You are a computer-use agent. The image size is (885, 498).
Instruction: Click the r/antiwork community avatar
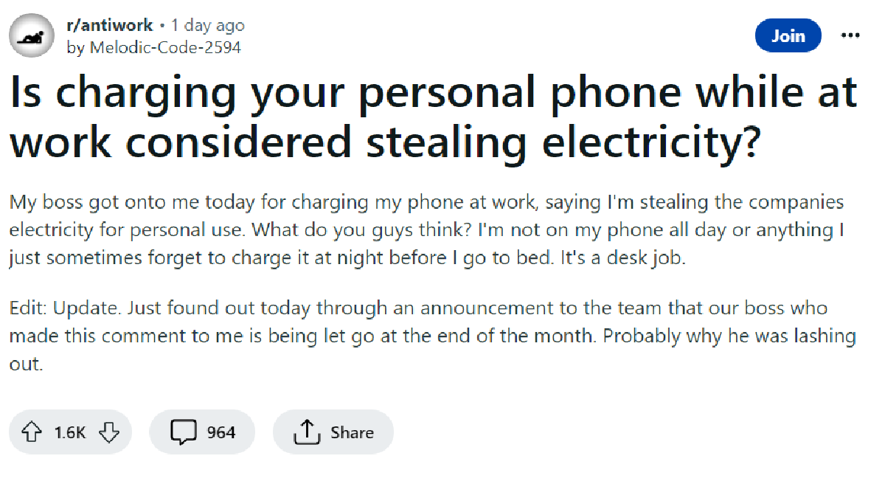[x=30, y=35]
